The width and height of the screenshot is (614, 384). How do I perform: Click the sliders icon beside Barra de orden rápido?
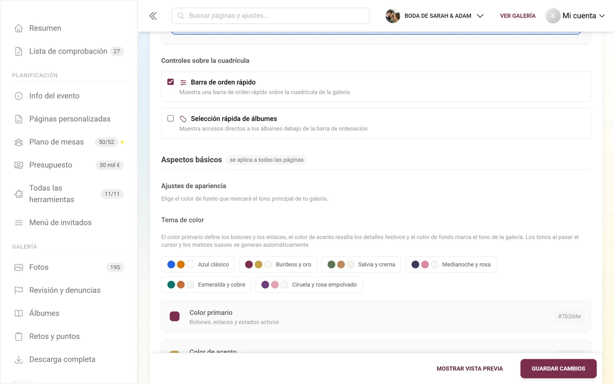[x=183, y=82]
